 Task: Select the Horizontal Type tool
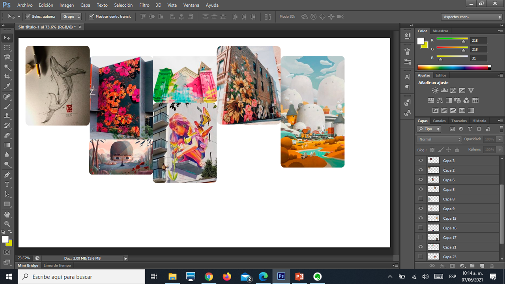[7, 185]
